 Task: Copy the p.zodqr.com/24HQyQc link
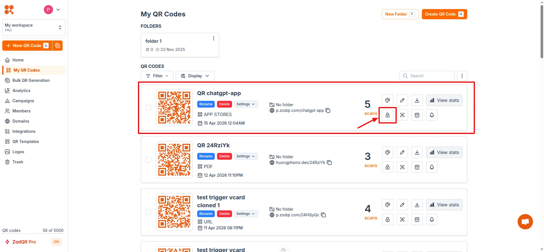324,215
